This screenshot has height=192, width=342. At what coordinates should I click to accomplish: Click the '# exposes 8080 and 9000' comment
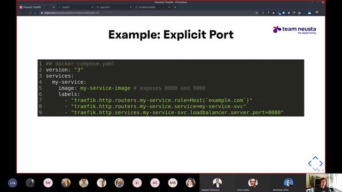(169, 88)
